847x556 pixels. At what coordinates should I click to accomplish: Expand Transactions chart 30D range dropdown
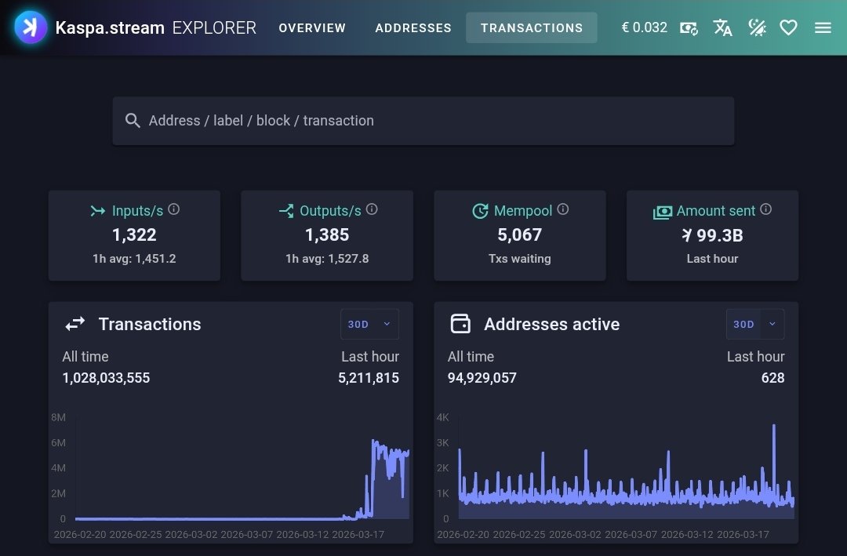point(369,324)
